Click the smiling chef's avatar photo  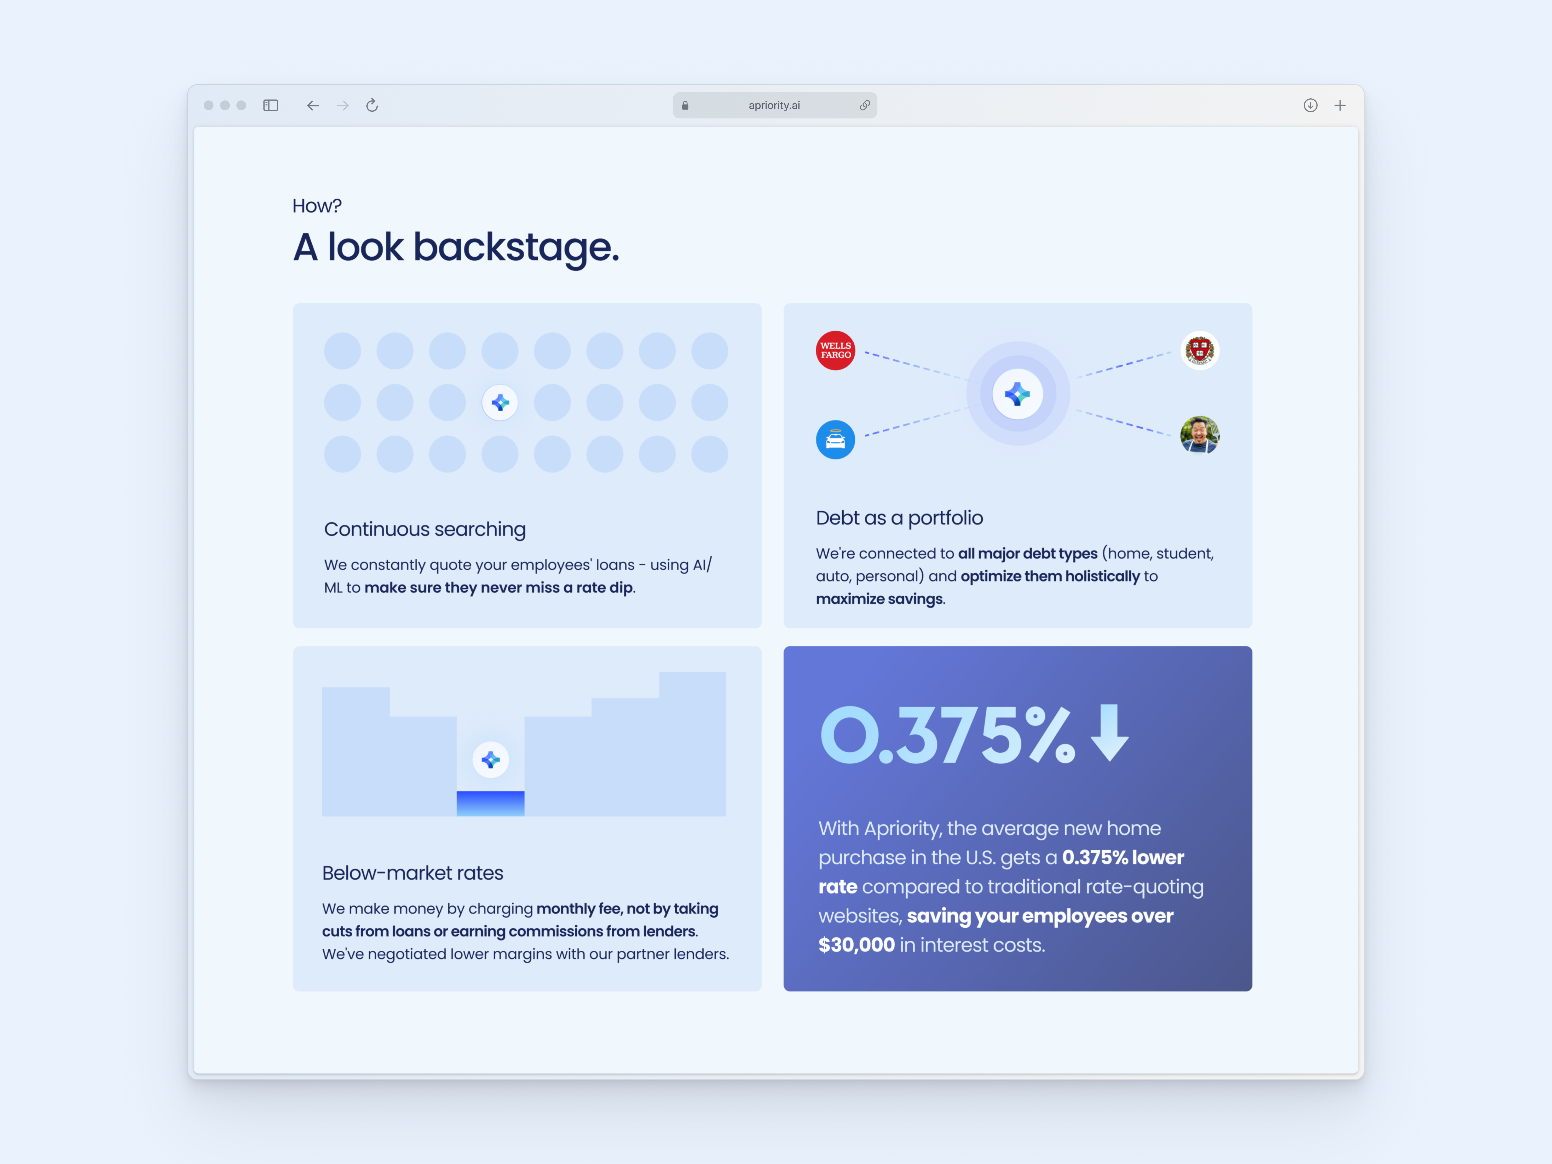pyautogui.click(x=1200, y=435)
